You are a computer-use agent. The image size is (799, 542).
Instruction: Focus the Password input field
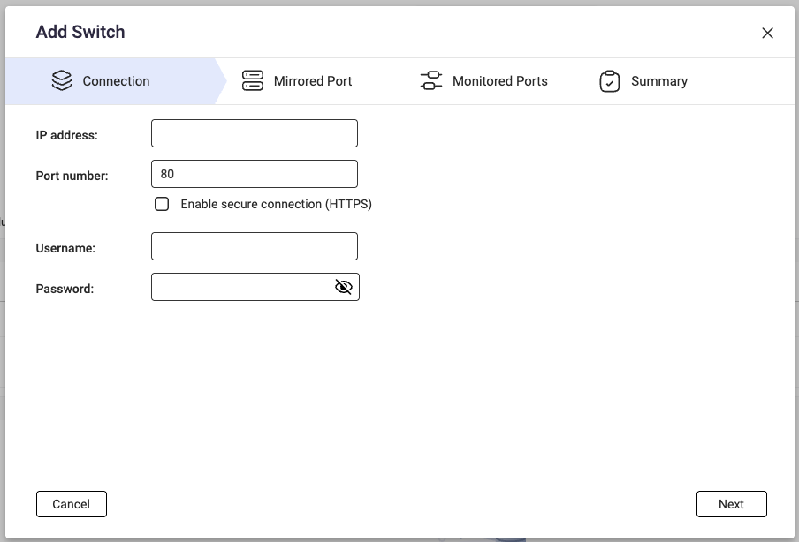point(240,287)
